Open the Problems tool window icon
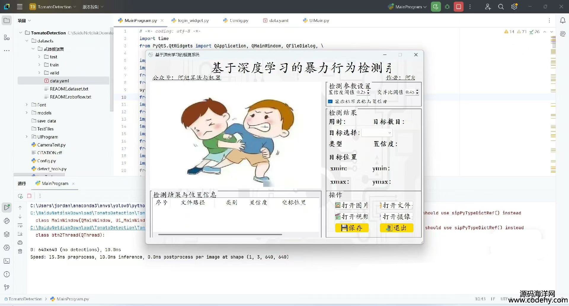The image size is (569, 306). tap(7, 274)
